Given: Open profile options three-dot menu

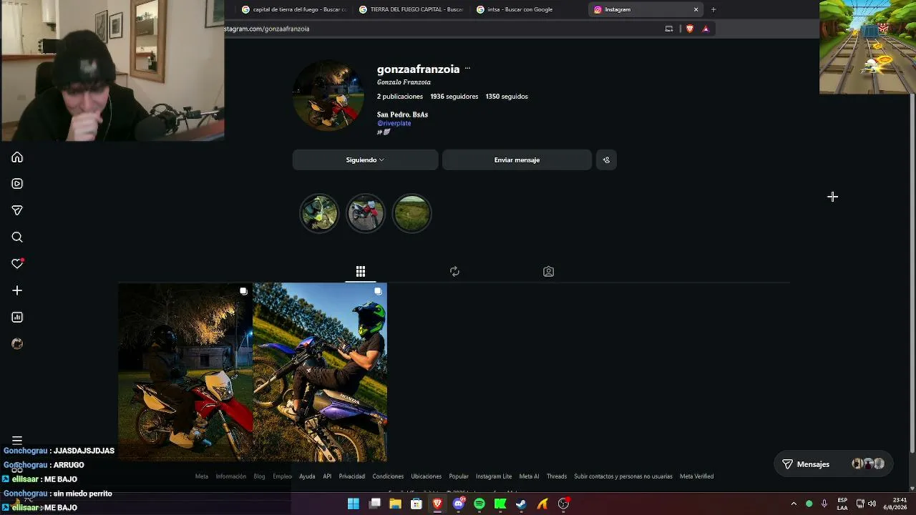Looking at the screenshot, I should click(467, 69).
